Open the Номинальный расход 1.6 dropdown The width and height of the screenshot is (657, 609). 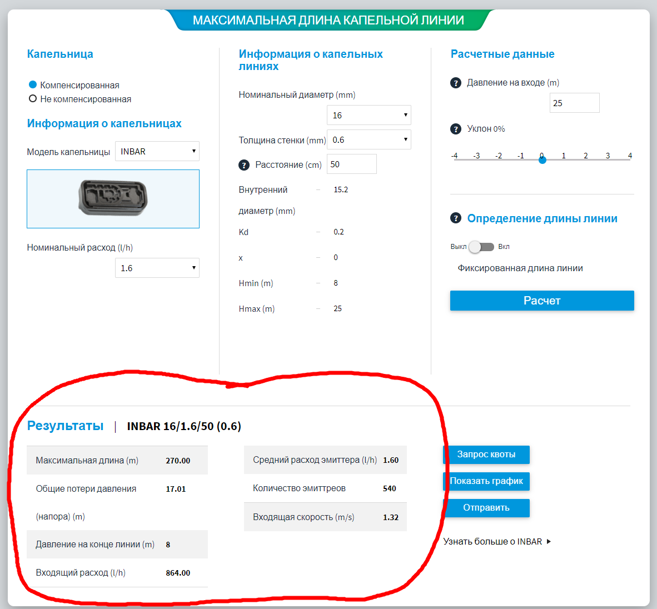tap(157, 268)
